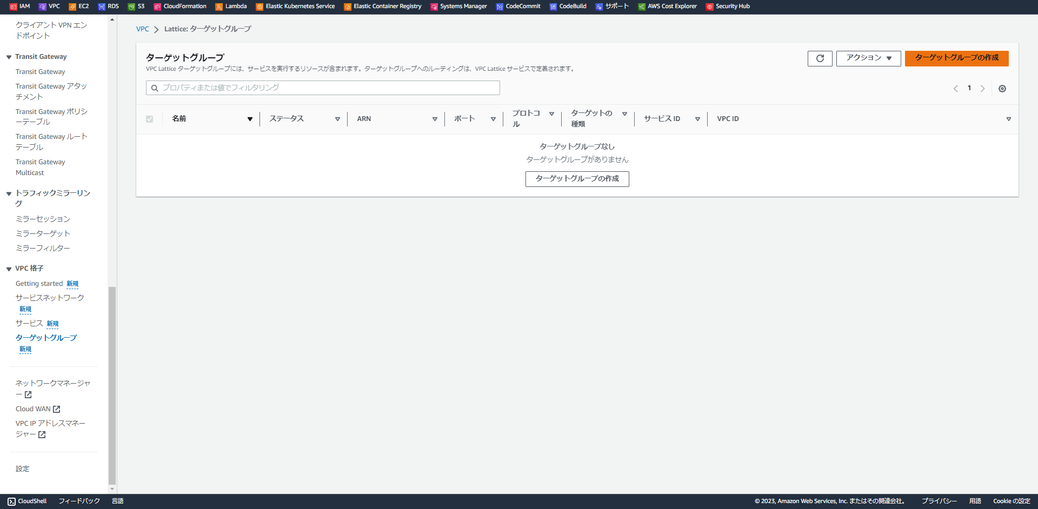The image size is (1038, 509).
Task: Go to previous page of results
Action: [955, 89]
